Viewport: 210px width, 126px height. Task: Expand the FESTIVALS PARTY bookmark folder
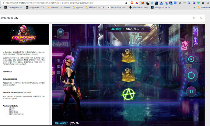coord(96,7)
